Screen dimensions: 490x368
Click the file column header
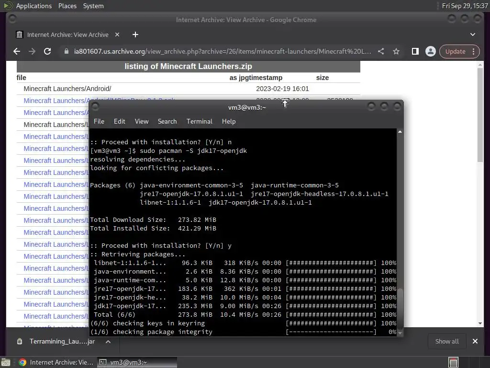21,78
